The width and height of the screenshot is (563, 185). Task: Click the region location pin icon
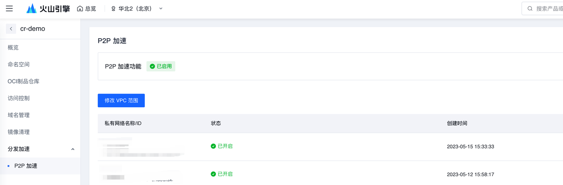[113, 8]
